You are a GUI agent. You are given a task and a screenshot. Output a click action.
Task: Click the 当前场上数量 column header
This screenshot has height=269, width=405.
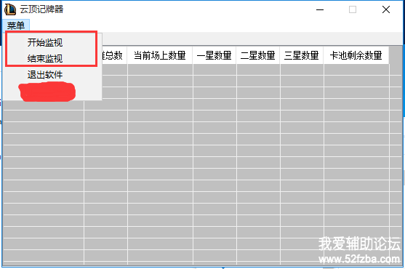pyautogui.click(x=160, y=55)
